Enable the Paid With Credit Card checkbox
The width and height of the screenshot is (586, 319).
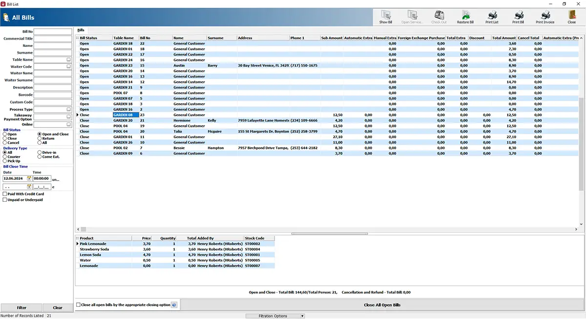pyautogui.click(x=5, y=194)
